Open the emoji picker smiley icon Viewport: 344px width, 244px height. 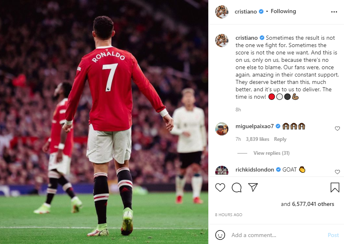pos(220,235)
